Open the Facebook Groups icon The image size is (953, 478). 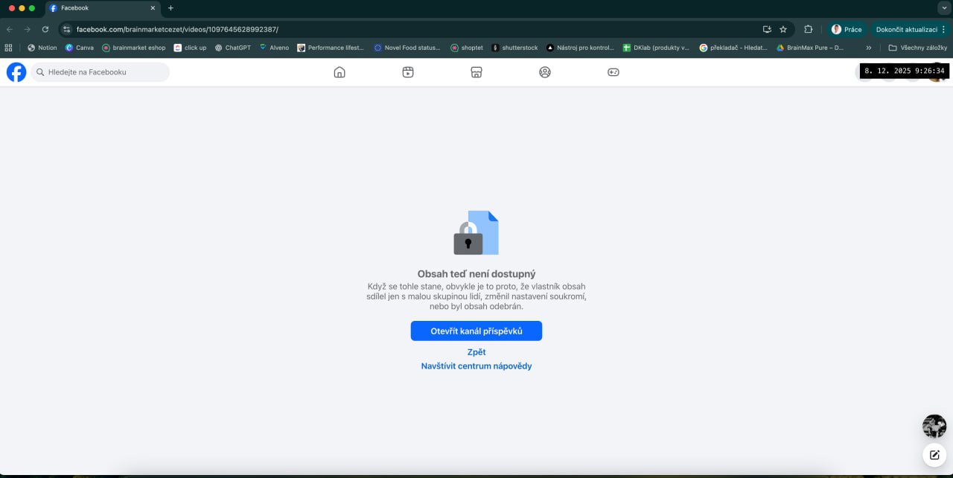click(545, 72)
